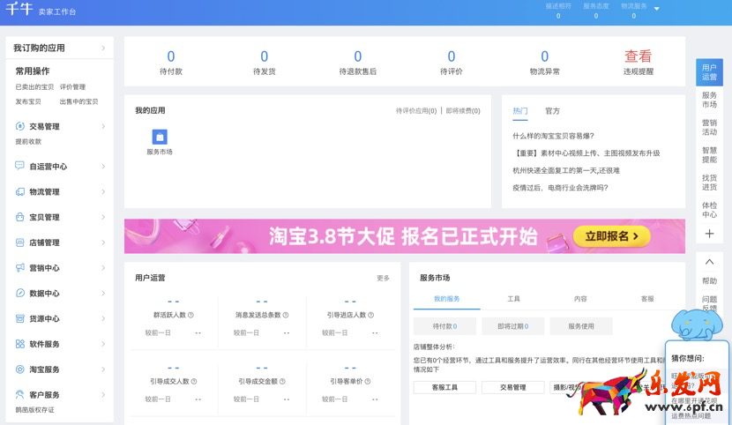This screenshot has width=732, height=425.
Task: Select the 工具 tab in 服务市场
Action: (x=513, y=299)
